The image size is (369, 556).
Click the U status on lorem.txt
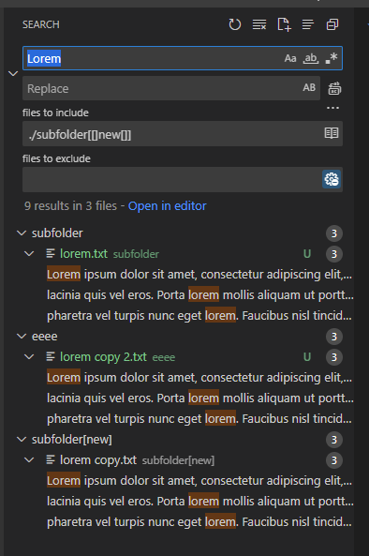pyautogui.click(x=307, y=254)
